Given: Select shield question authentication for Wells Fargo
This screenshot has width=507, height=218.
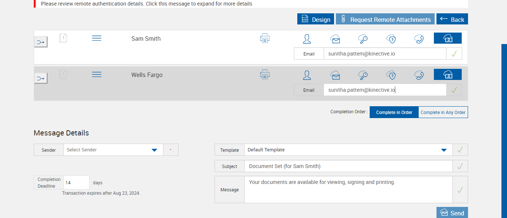Looking at the screenshot, I should [391, 75].
